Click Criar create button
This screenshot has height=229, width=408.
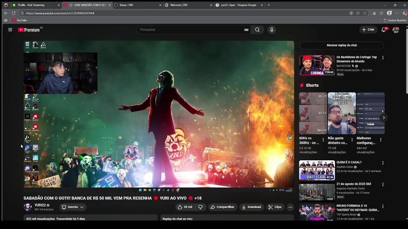(368, 30)
